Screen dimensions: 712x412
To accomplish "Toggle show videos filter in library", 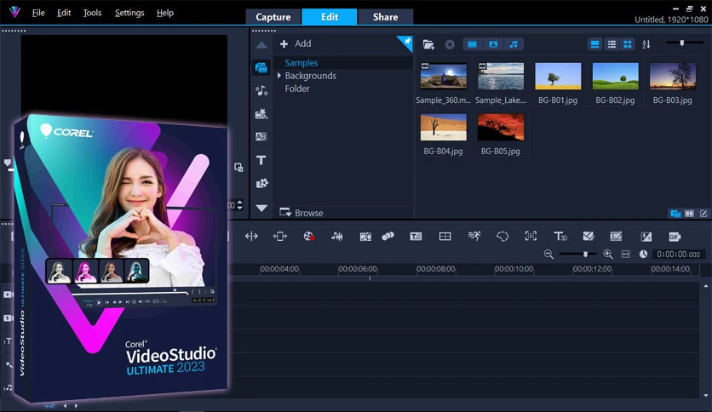I will tap(472, 44).
